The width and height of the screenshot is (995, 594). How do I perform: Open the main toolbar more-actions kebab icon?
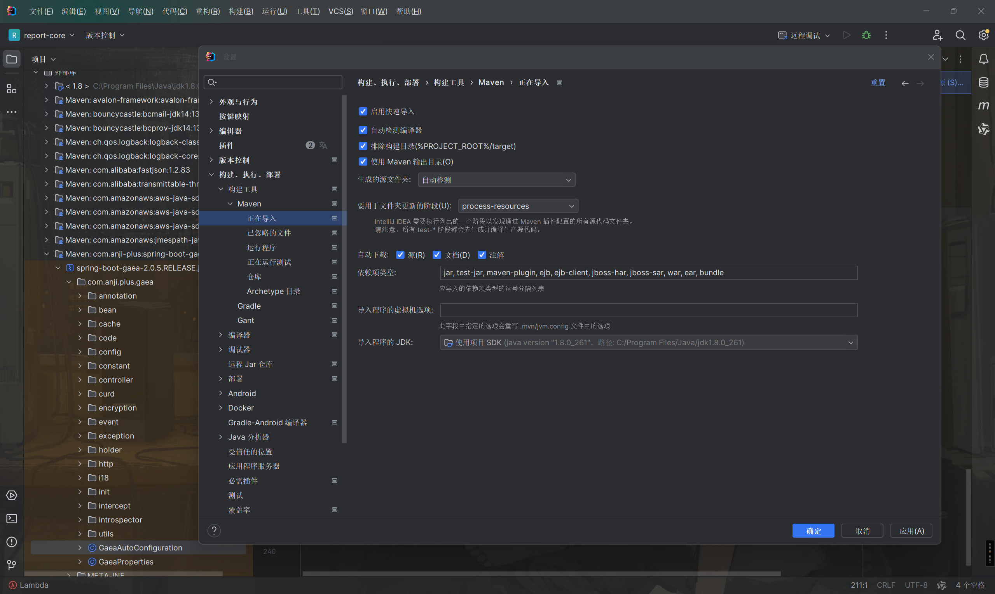point(886,35)
